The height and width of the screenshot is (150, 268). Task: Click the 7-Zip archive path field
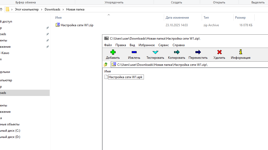click(184, 65)
